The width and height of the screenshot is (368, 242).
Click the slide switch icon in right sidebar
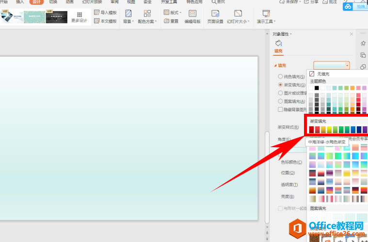363,55
